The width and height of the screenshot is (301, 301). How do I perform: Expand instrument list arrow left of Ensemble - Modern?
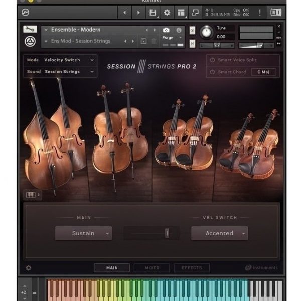tap(46, 30)
